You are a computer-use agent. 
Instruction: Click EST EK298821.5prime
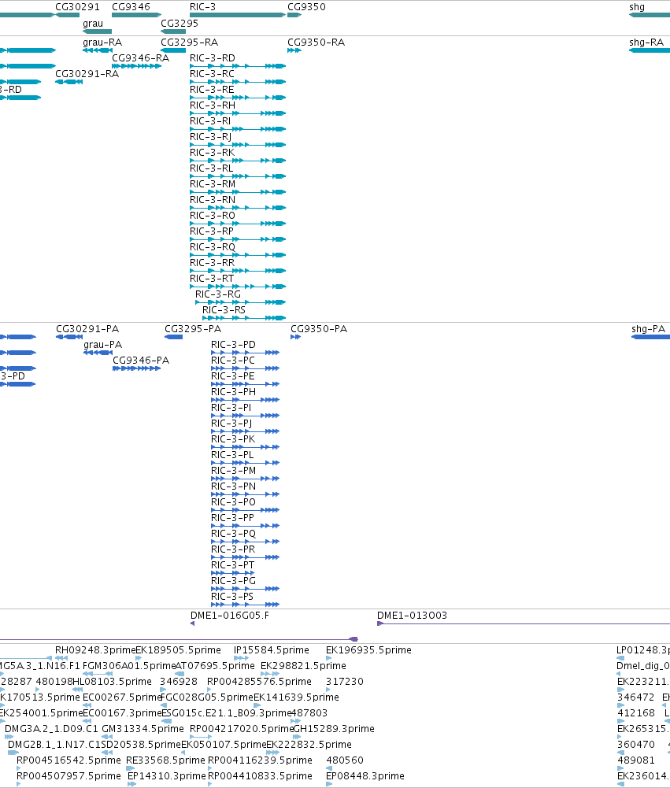[x=269, y=674]
